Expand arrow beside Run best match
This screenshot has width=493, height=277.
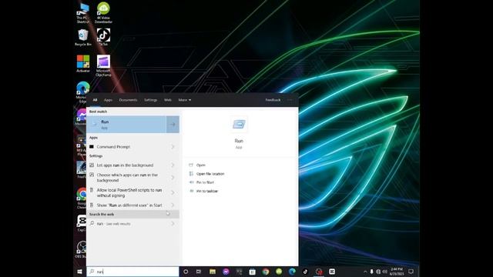(x=173, y=125)
